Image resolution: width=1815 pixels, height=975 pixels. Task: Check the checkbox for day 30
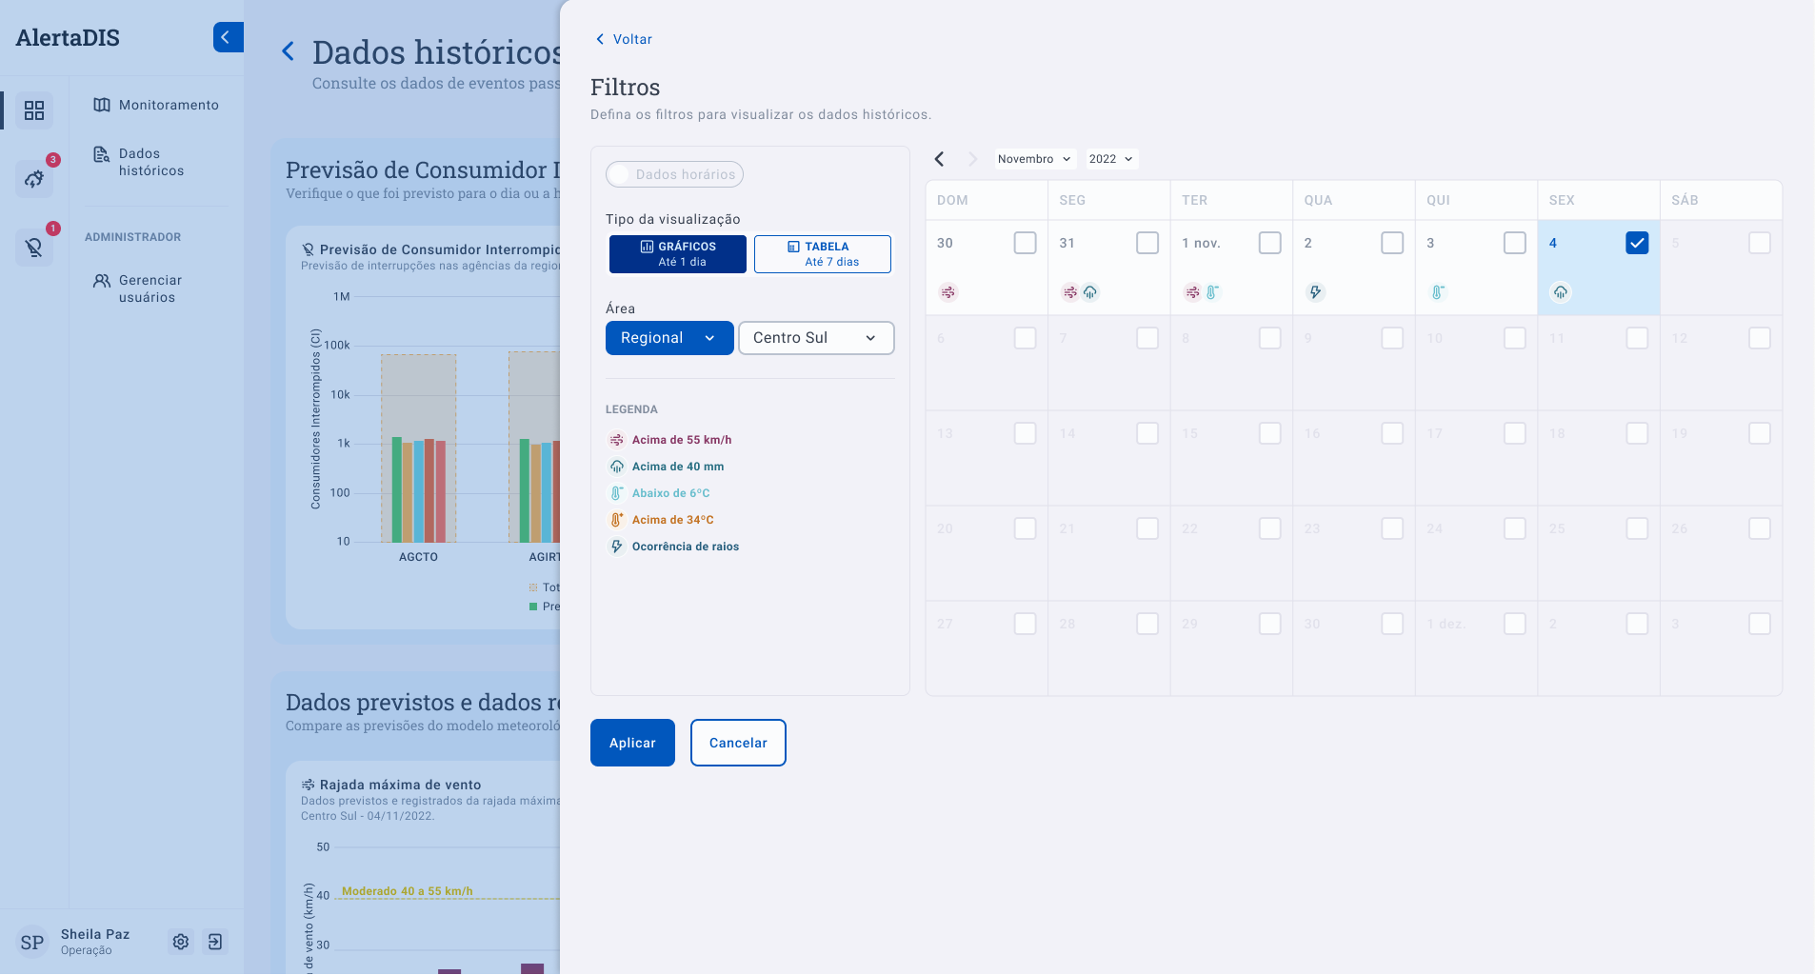pos(1025,243)
